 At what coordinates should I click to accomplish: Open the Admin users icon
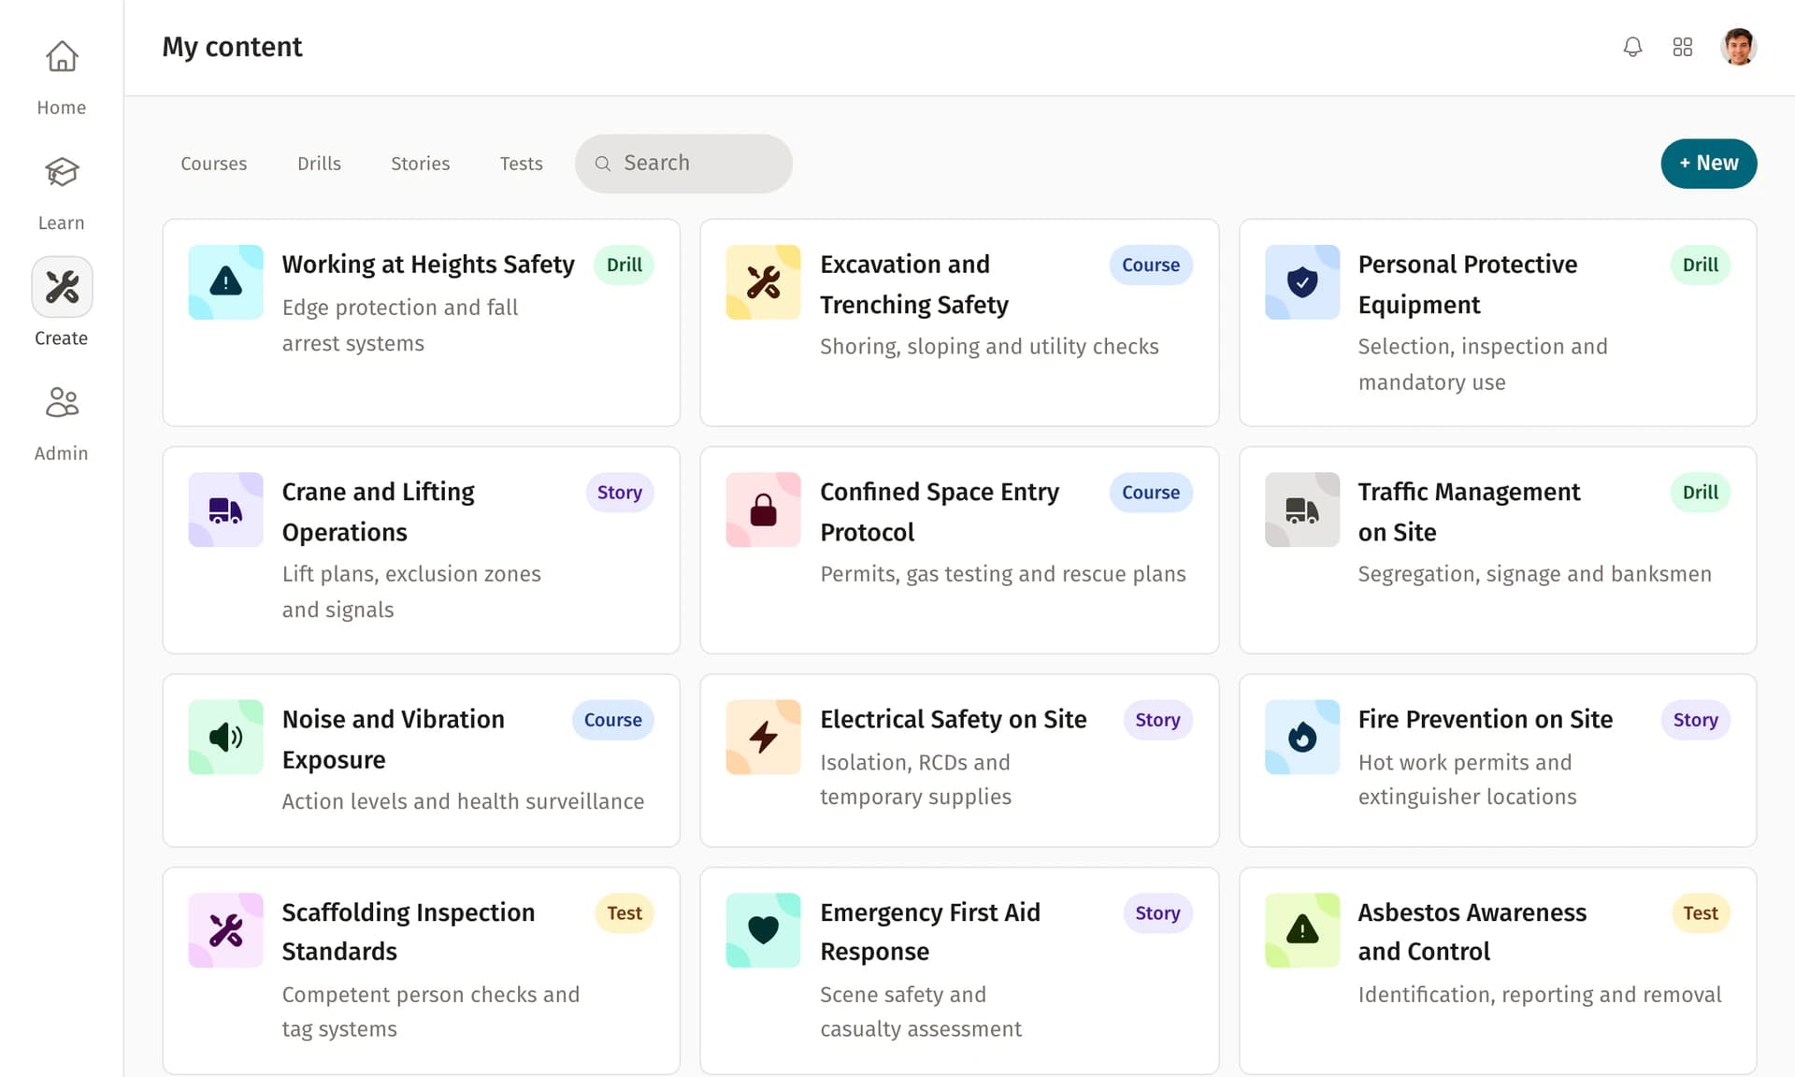[x=61, y=402]
